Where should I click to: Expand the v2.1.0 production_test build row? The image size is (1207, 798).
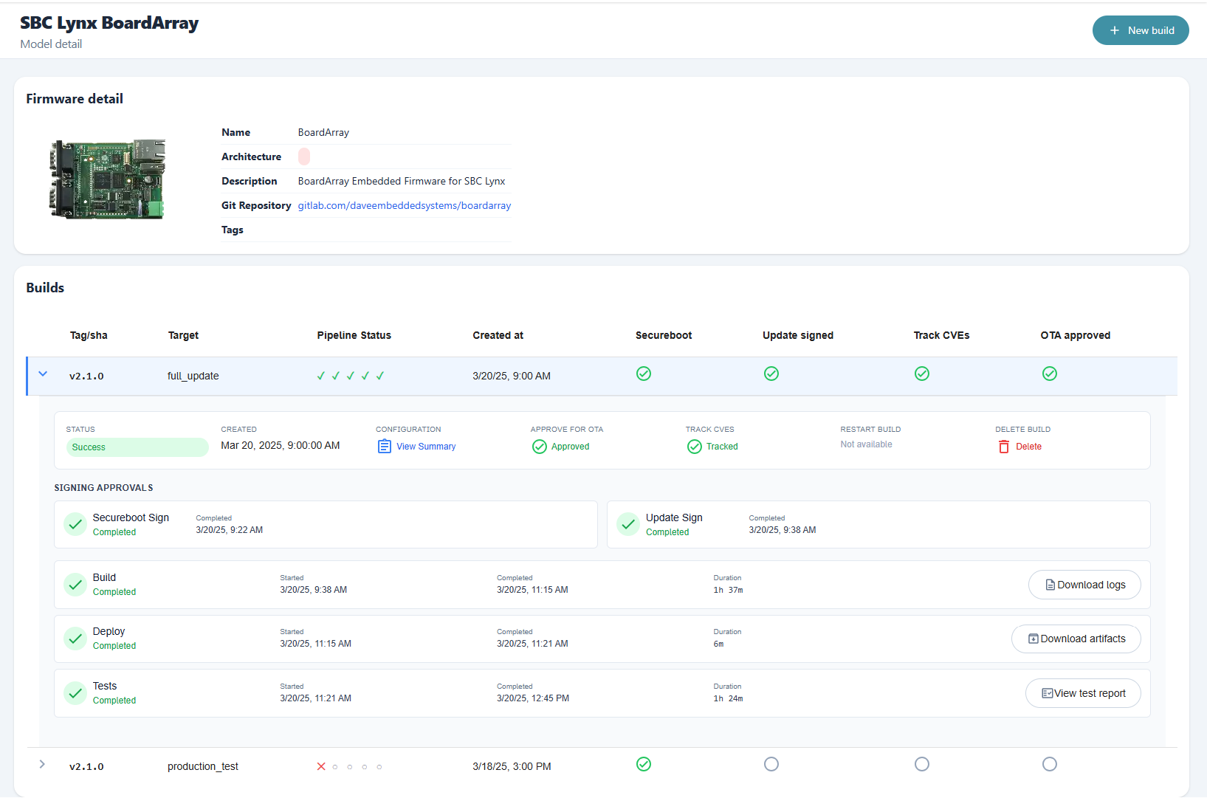point(42,765)
